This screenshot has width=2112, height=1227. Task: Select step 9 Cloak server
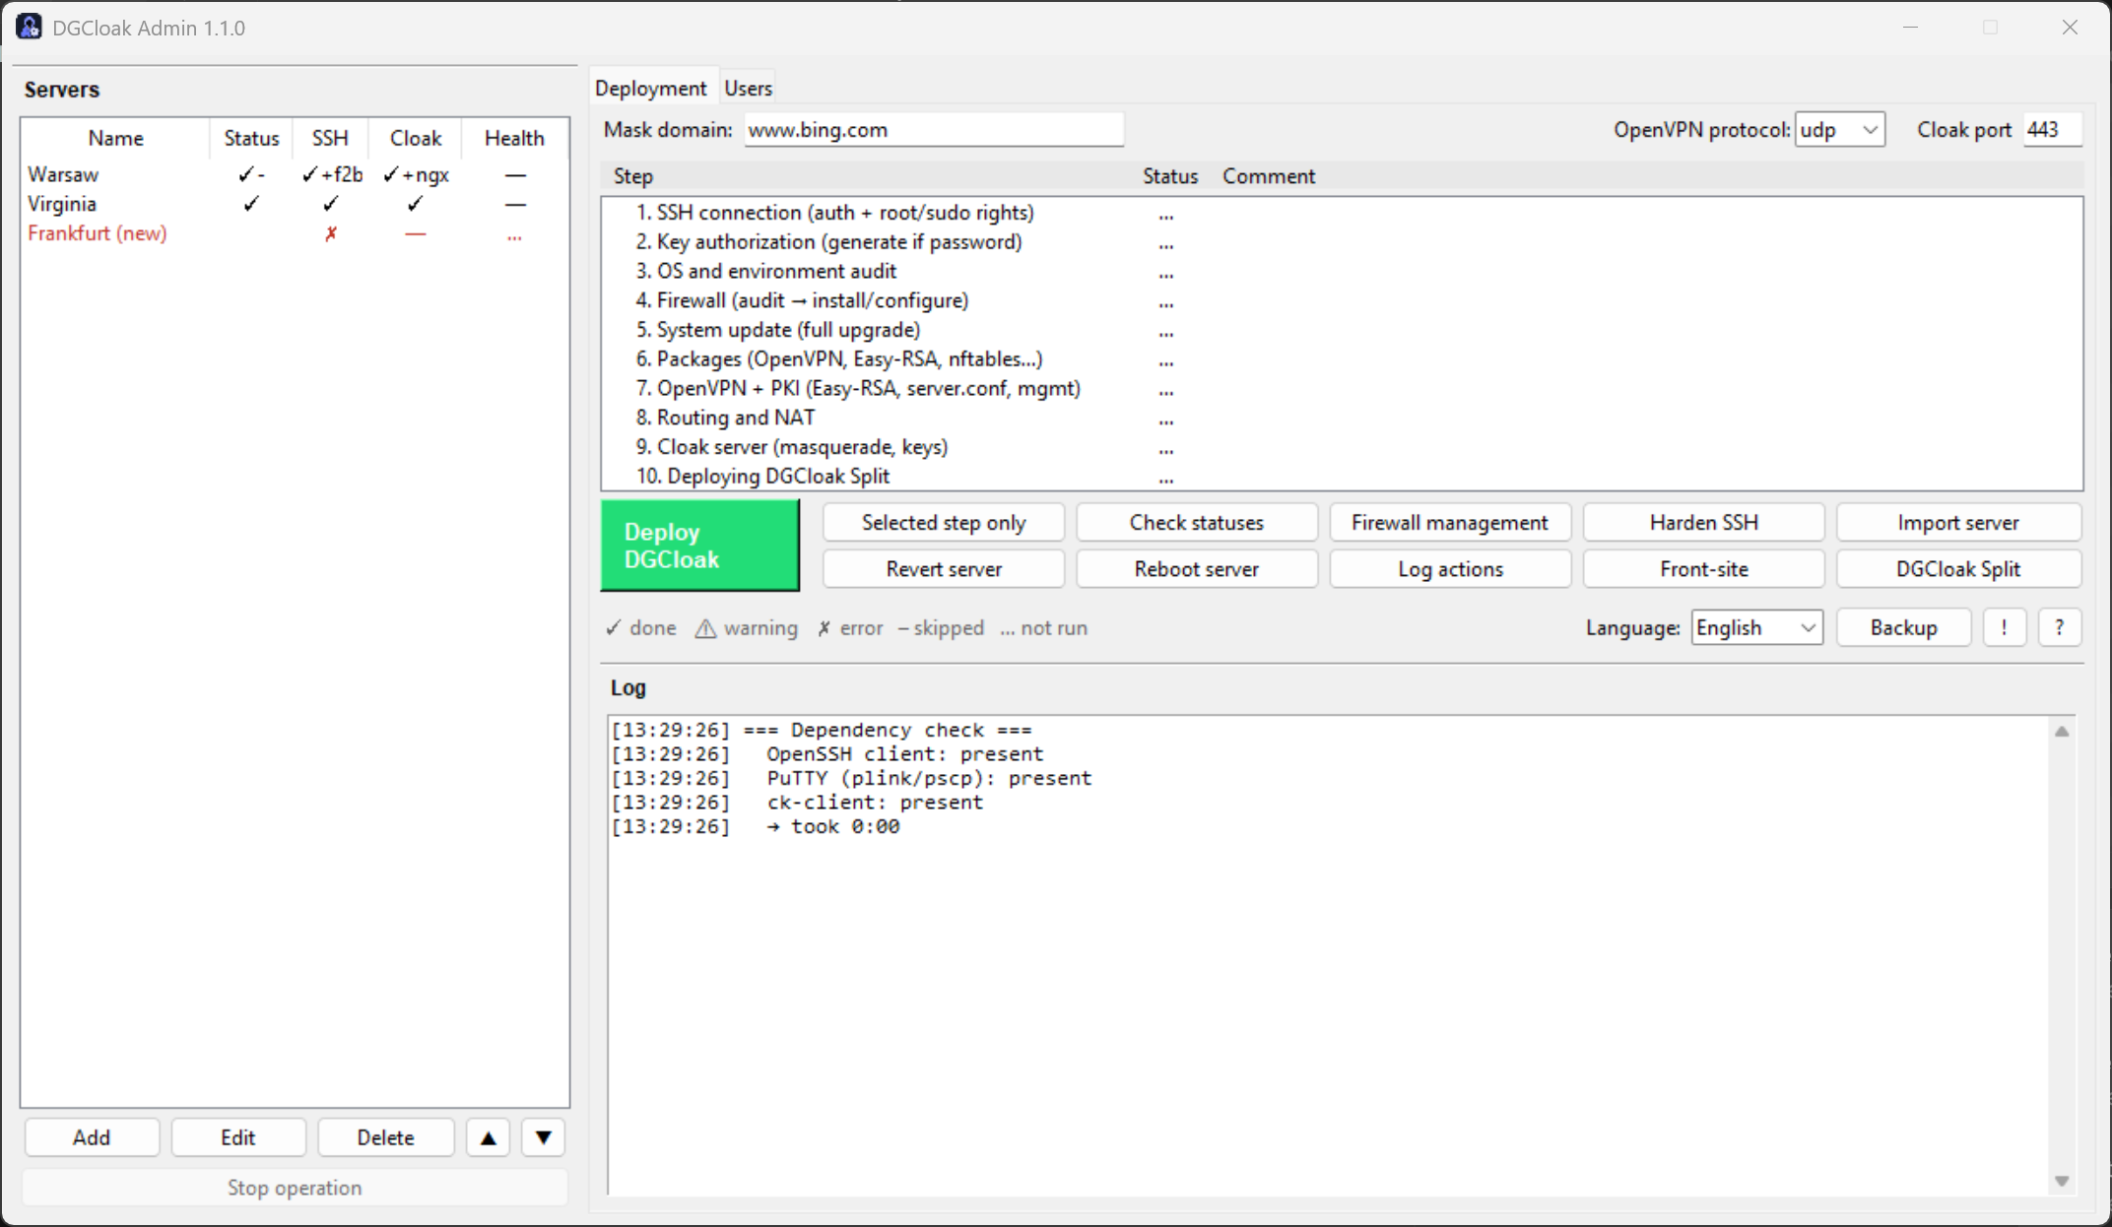click(x=1342, y=447)
